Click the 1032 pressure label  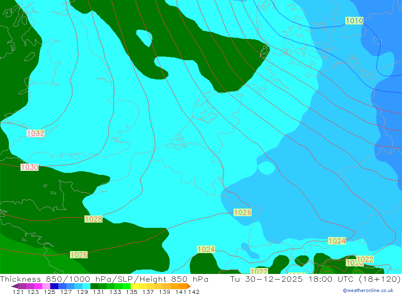click(35, 133)
